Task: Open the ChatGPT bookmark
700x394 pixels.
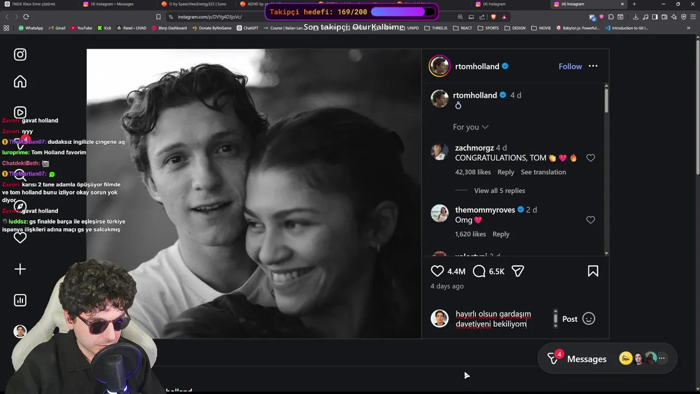Action: 247,28
